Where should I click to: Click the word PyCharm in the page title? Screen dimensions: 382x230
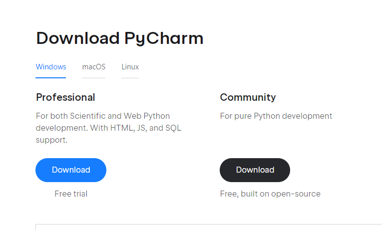point(164,38)
